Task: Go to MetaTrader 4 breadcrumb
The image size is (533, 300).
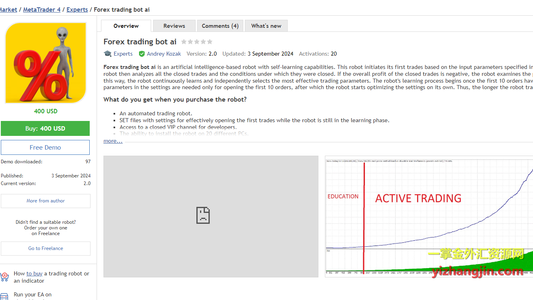Action: pyautogui.click(x=42, y=10)
